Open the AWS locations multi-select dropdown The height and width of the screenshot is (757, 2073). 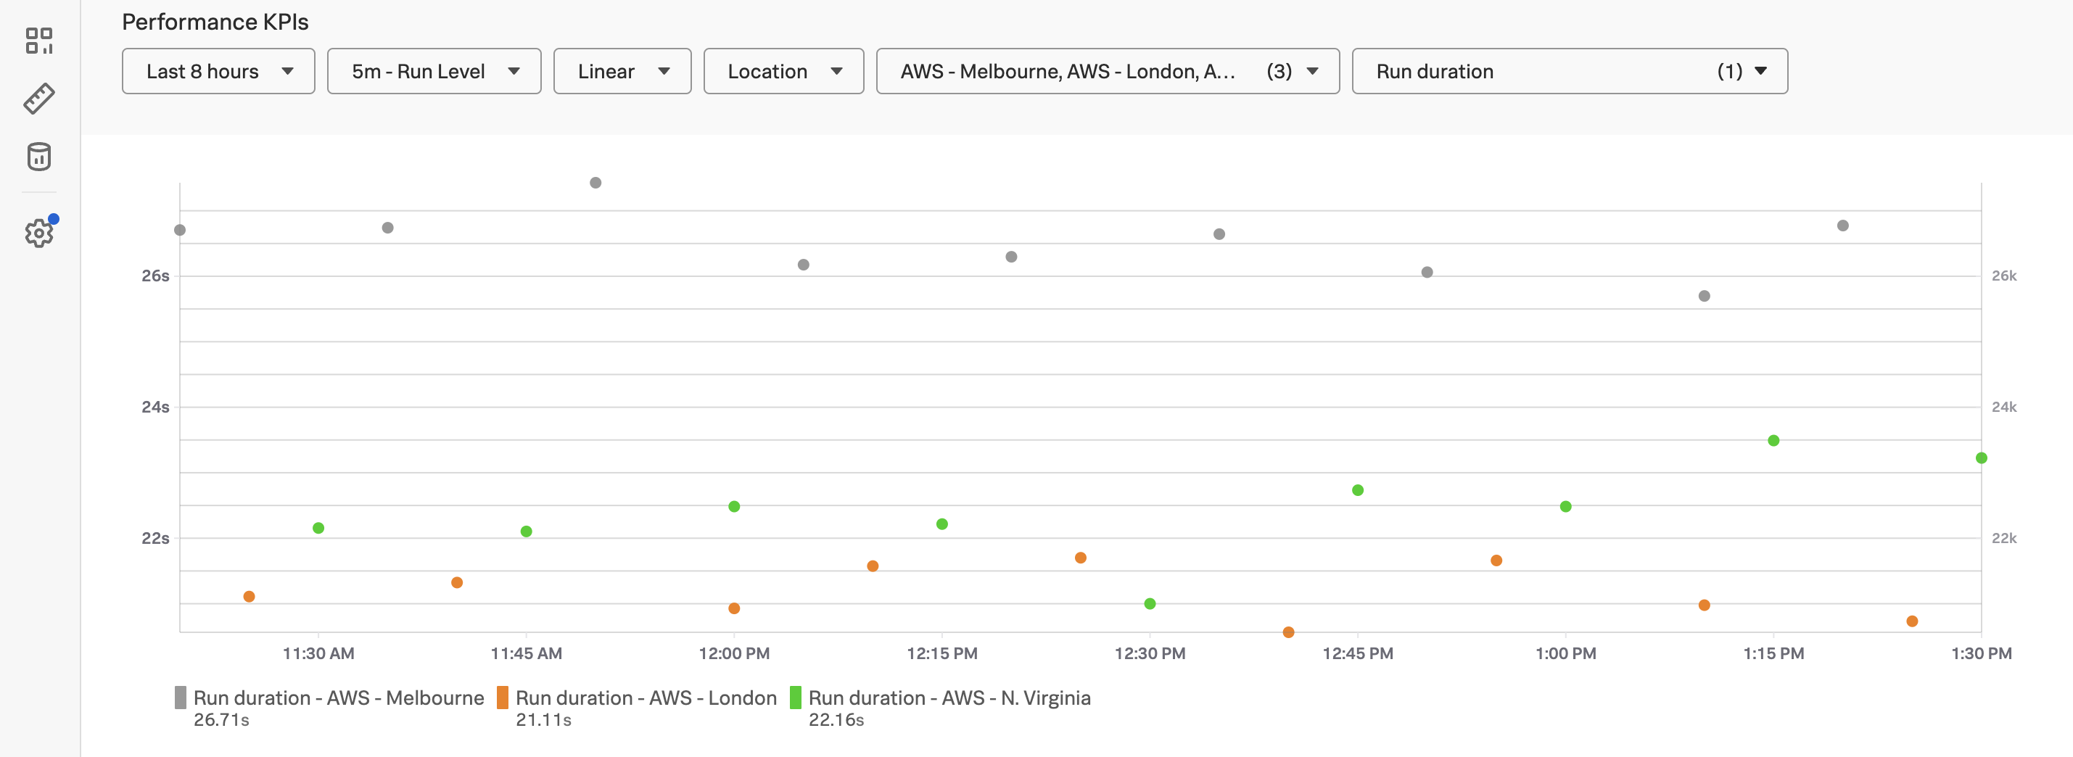[x=1108, y=72]
